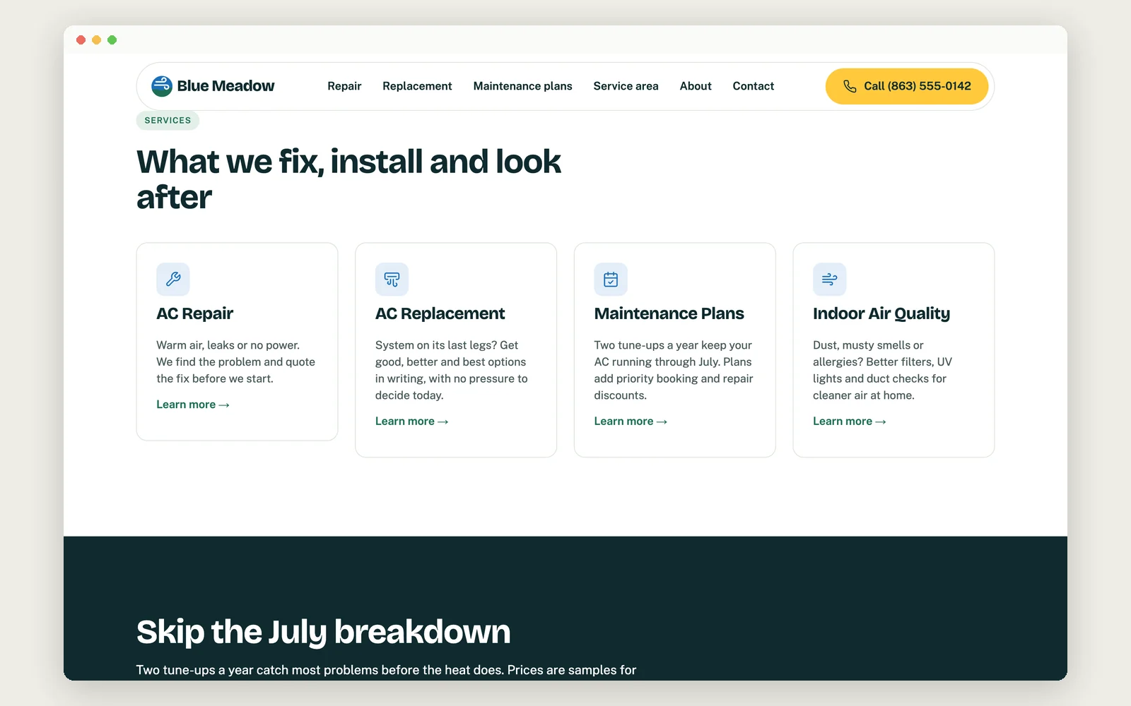The height and width of the screenshot is (706, 1131).
Task: Go to Maintenance plans in the navigation
Action: (x=522, y=86)
